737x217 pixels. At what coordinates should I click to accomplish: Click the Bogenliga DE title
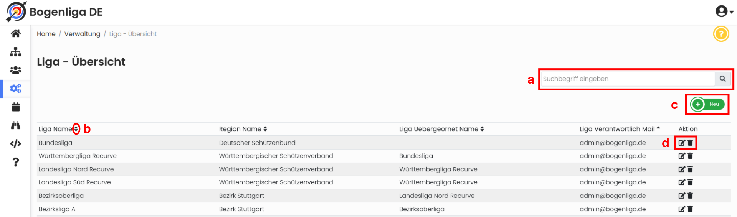tap(66, 12)
